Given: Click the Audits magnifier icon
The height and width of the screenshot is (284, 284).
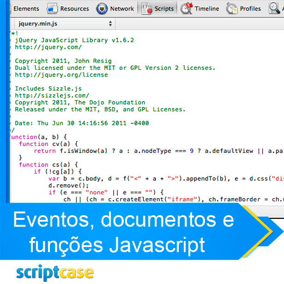Looking at the screenshot, I should click(275, 8).
